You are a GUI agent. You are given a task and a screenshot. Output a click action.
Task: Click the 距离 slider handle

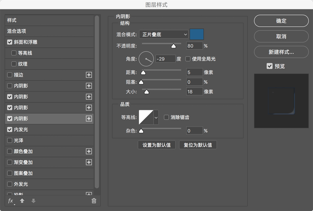[143, 72]
